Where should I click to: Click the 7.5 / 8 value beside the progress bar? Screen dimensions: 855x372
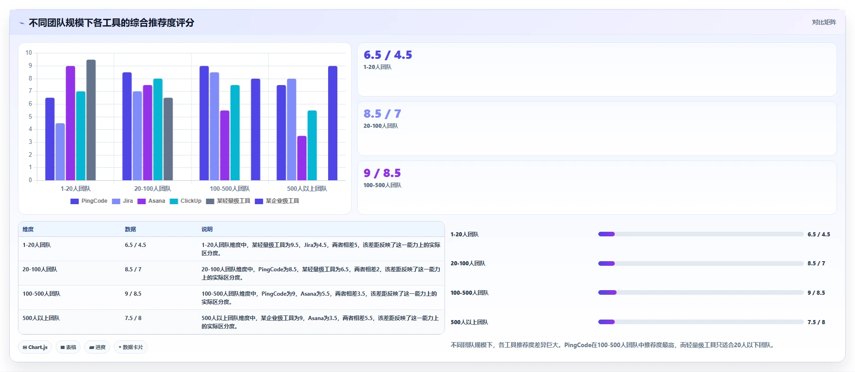pos(816,322)
